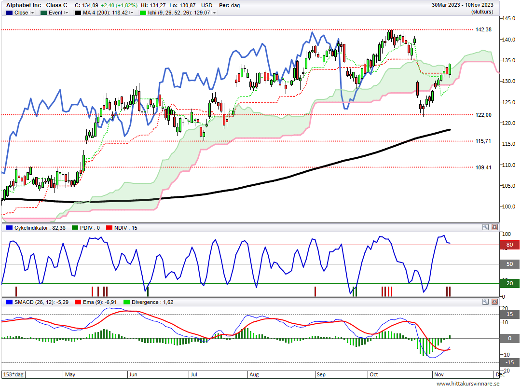Click the red NDIV legend swatch
The image size is (521, 386).
point(109,228)
